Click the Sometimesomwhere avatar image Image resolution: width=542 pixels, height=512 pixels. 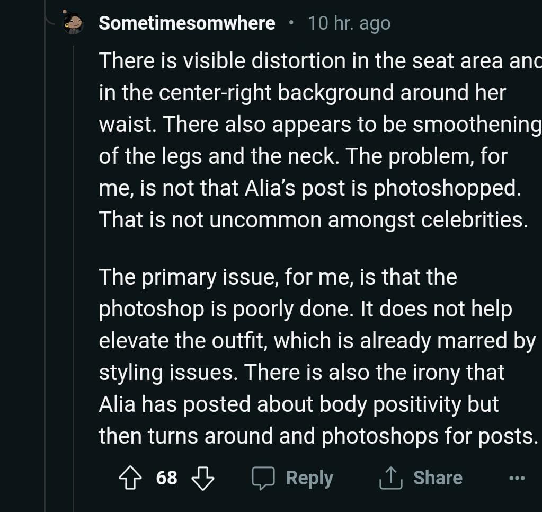[73, 23]
